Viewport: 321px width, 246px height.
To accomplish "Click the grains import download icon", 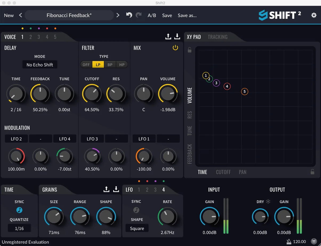I will pos(116,189).
